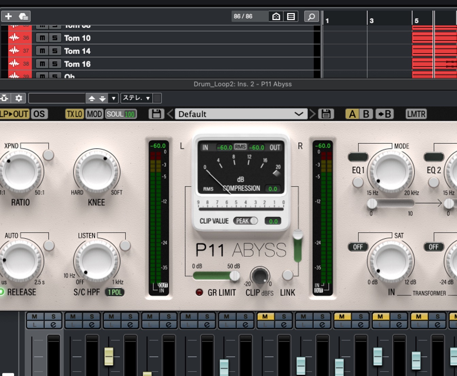Load previous host preset with up arrow

pyautogui.click(x=92, y=98)
